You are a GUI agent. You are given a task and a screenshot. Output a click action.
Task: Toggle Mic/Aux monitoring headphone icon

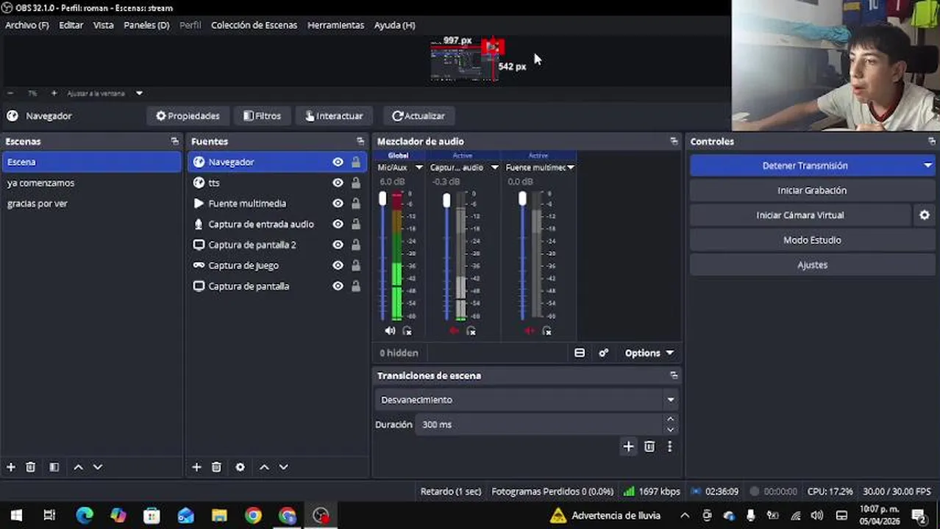(x=407, y=331)
